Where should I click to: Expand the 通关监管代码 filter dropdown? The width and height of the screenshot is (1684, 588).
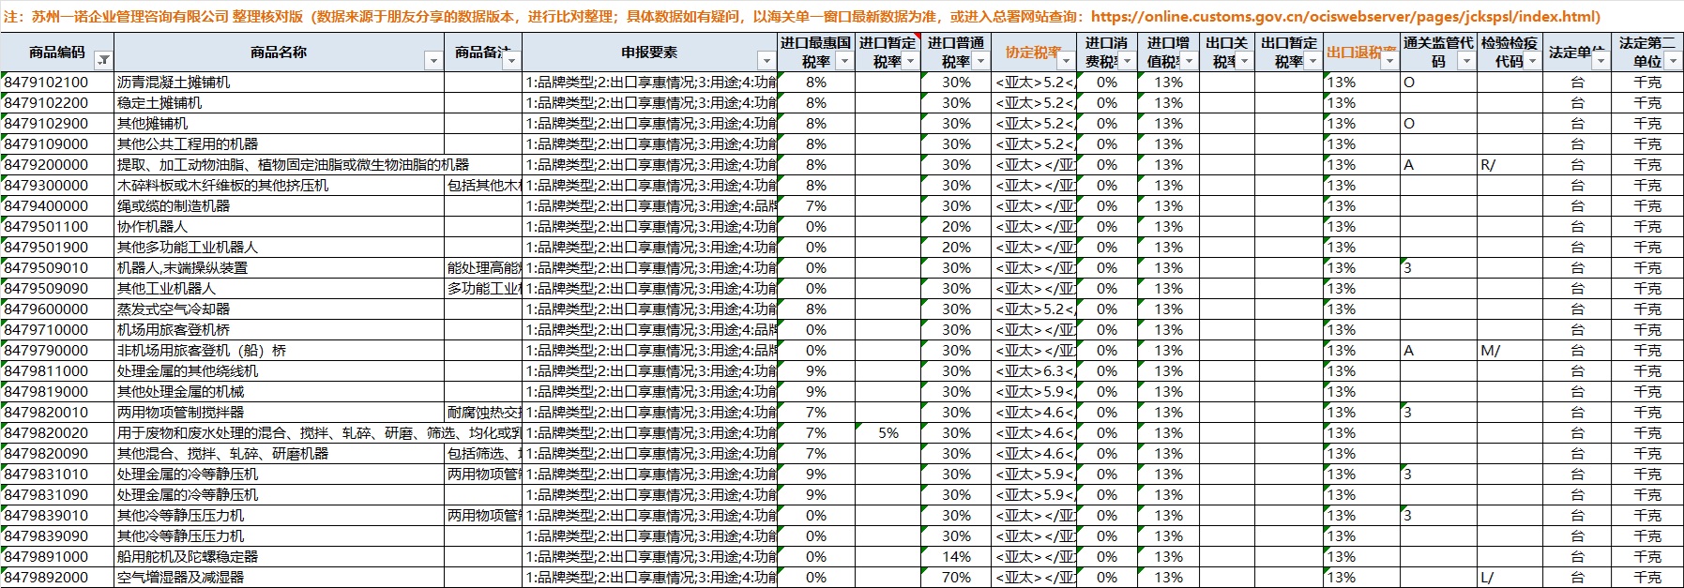[1466, 61]
